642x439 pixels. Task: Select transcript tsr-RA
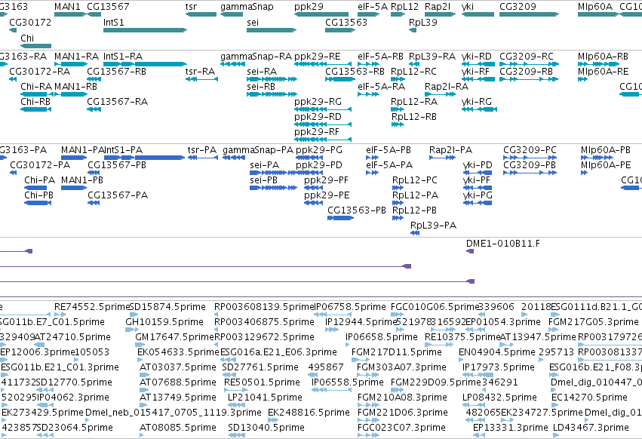(202, 79)
